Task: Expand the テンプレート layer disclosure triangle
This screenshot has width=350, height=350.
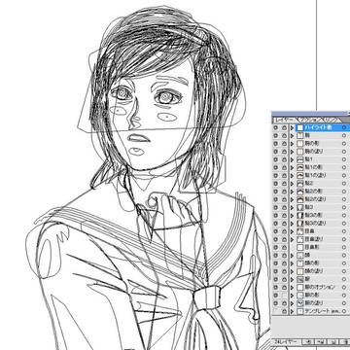Action: click(x=292, y=311)
